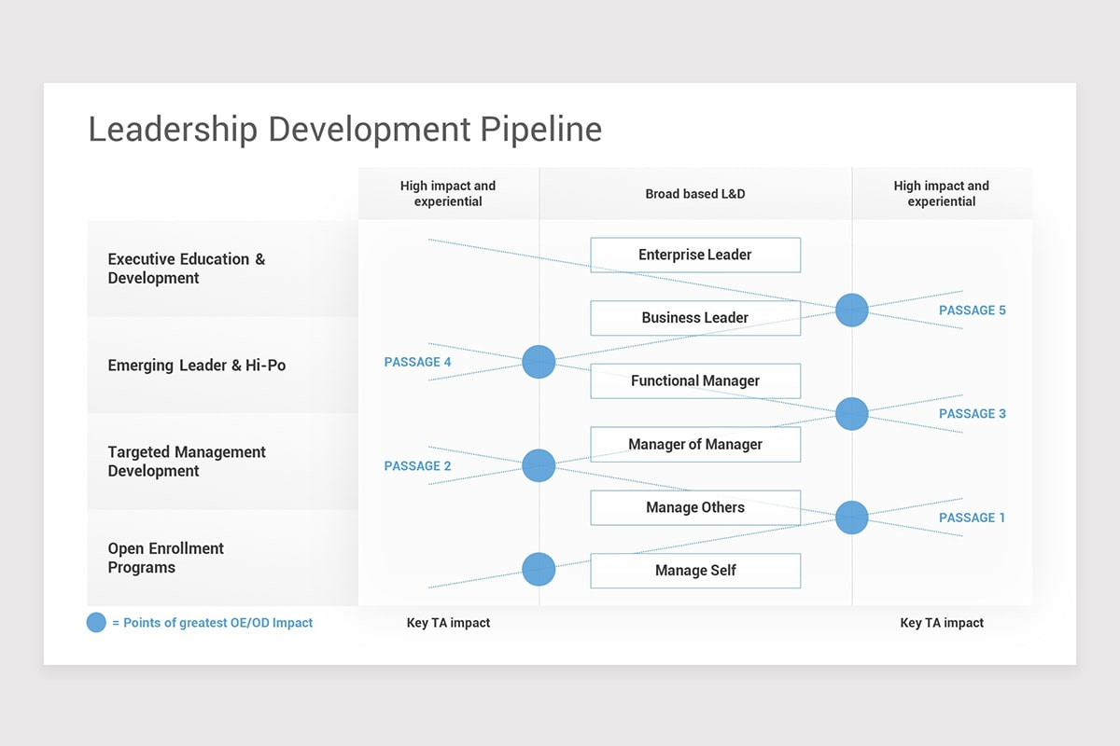Select the legend OE/OD Impact dot
Viewport: 1120px width, 746px height.
(96, 622)
